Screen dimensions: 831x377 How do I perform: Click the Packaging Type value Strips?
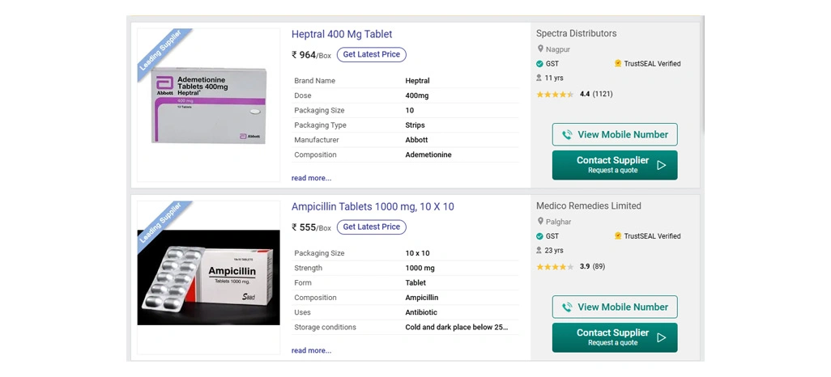415,125
